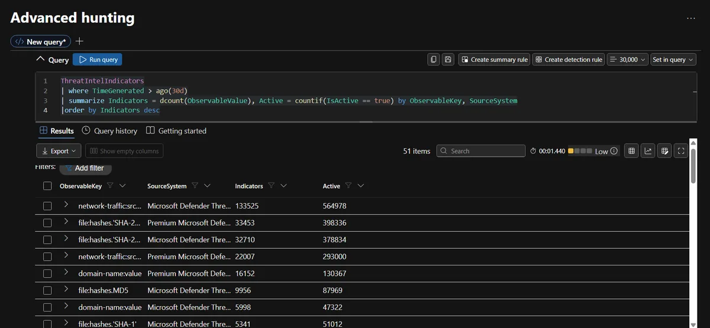
Task: Click the ObservableKey column filter icon
Action: point(111,186)
